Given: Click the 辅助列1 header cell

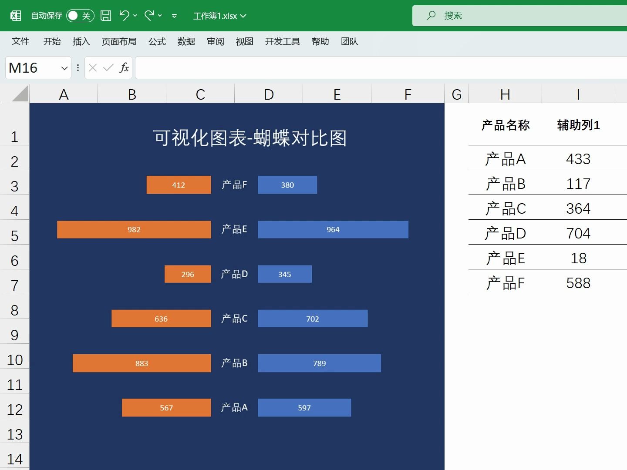Looking at the screenshot, I should 578,125.
